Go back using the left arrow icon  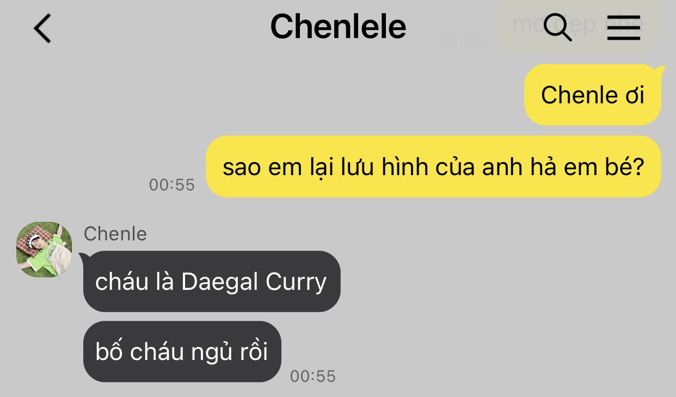point(42,28)
